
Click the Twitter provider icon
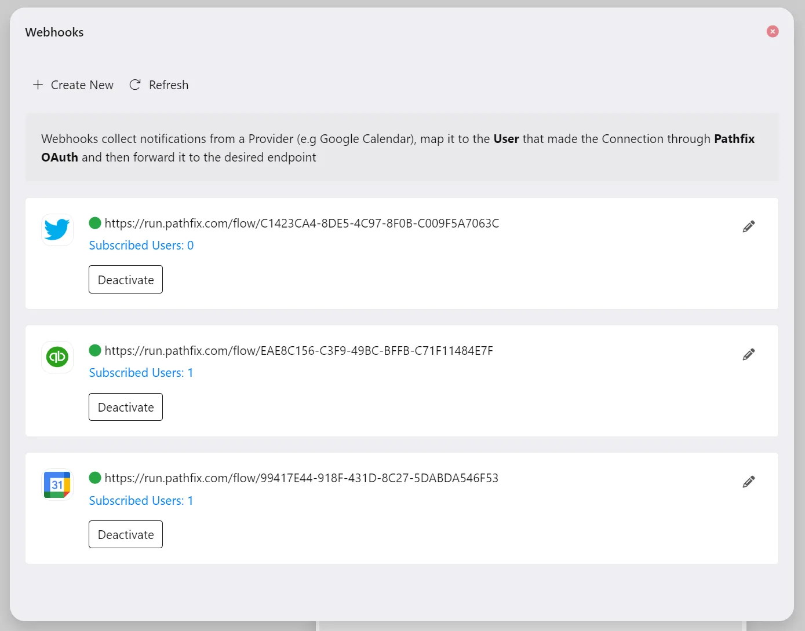(x=57, y=229)
